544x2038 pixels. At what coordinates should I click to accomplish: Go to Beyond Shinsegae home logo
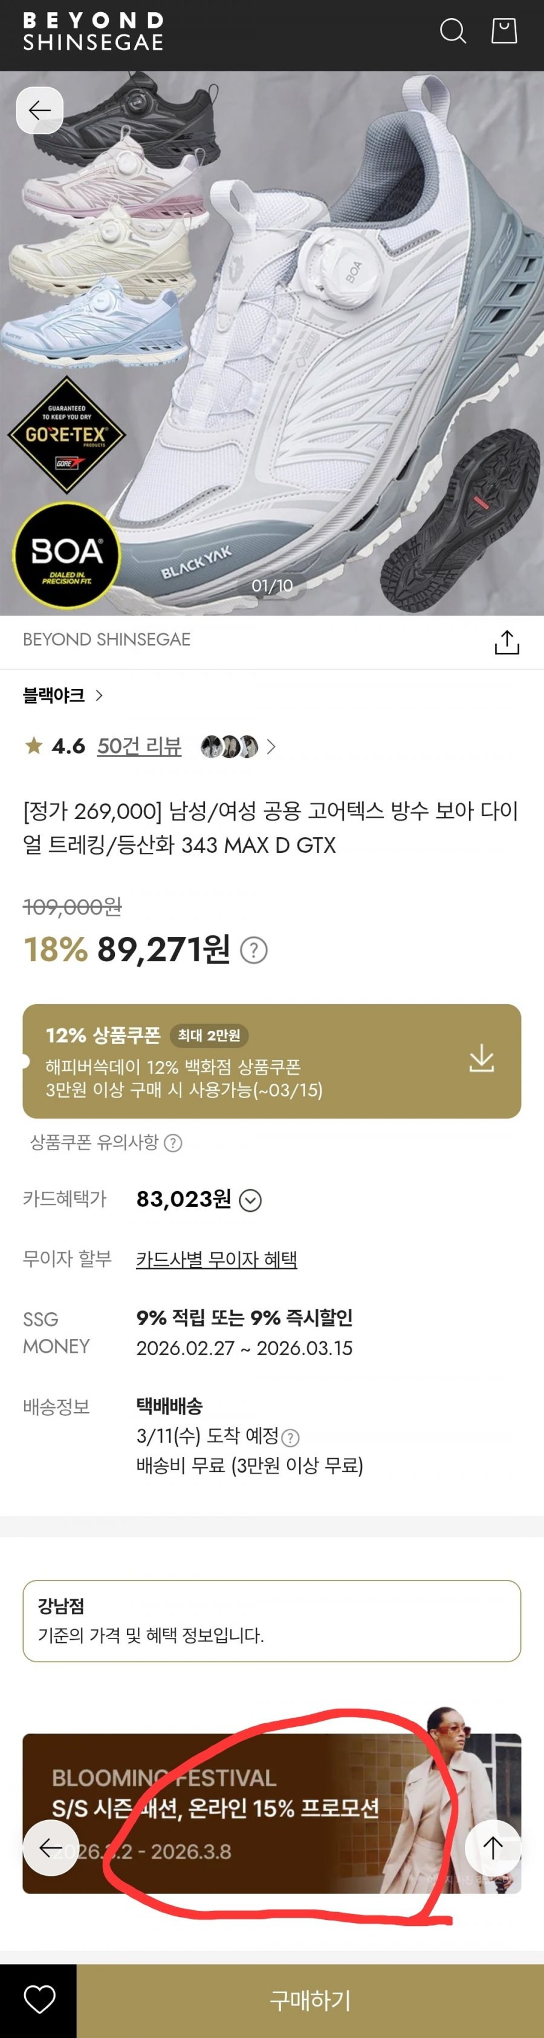click(x=93, y=31)
